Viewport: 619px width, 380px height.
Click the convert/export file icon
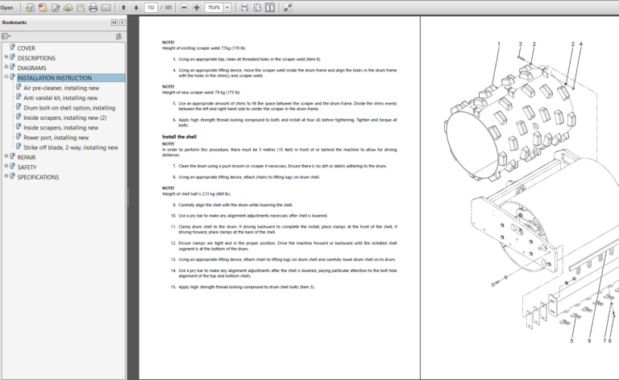click(x=30, y=7)
